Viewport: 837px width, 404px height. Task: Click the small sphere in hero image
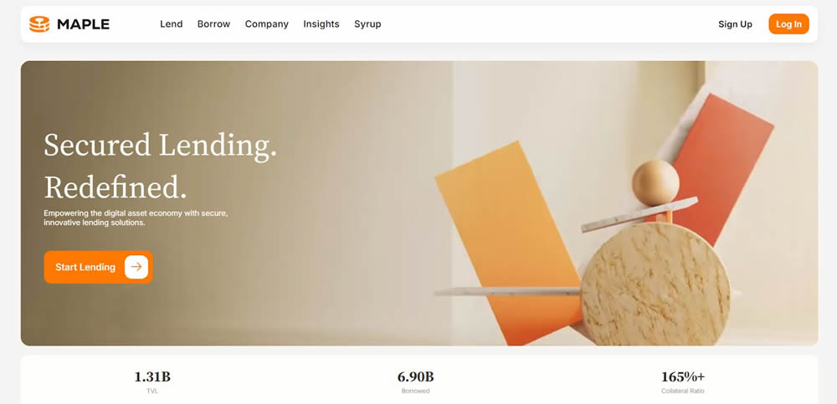pos(655,182)
